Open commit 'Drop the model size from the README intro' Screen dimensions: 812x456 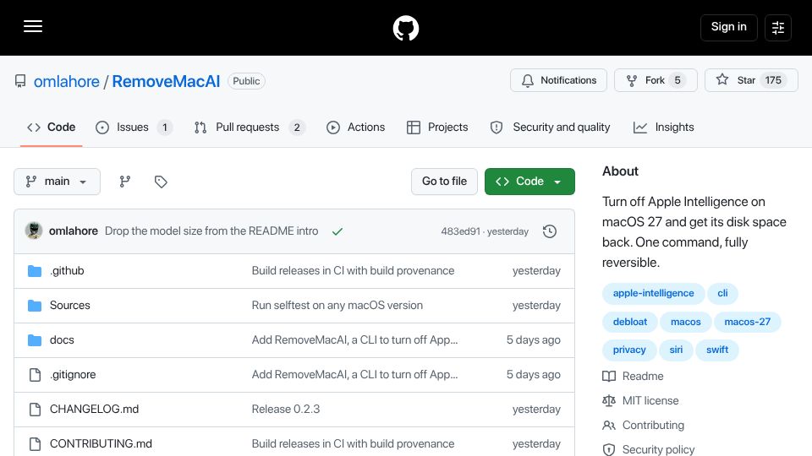click(x=211, y=231)
